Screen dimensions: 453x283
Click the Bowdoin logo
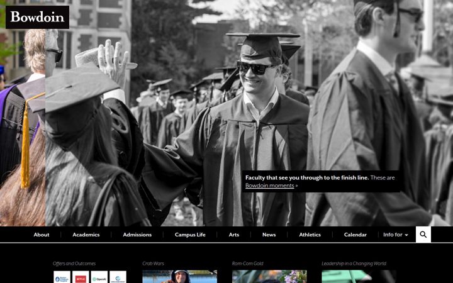(37, 17)
